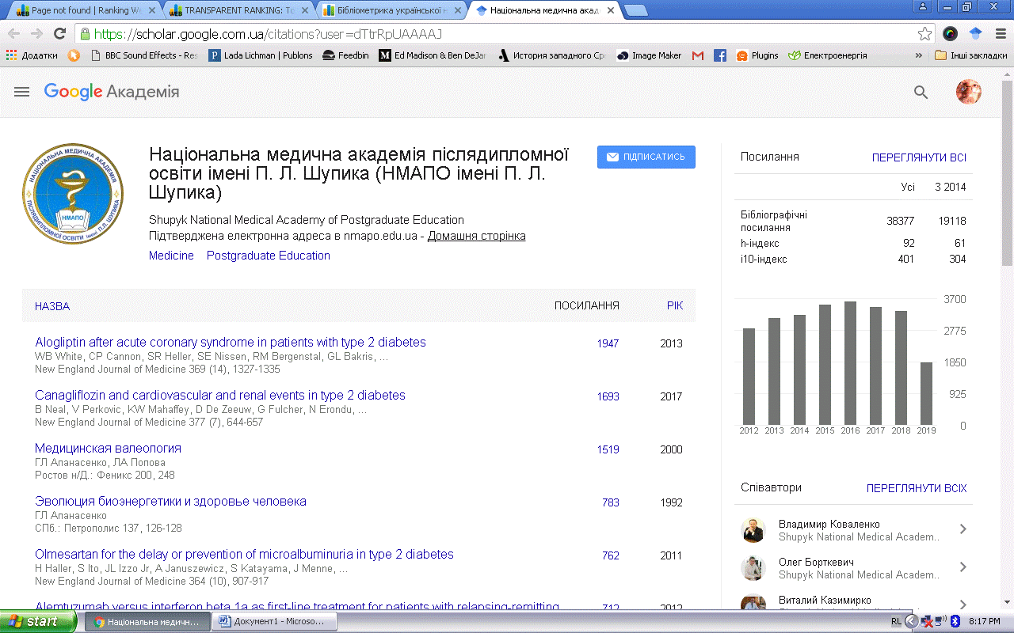Open the Електроенергія bookmark
Screen dimensions: 1014x633
828,55
